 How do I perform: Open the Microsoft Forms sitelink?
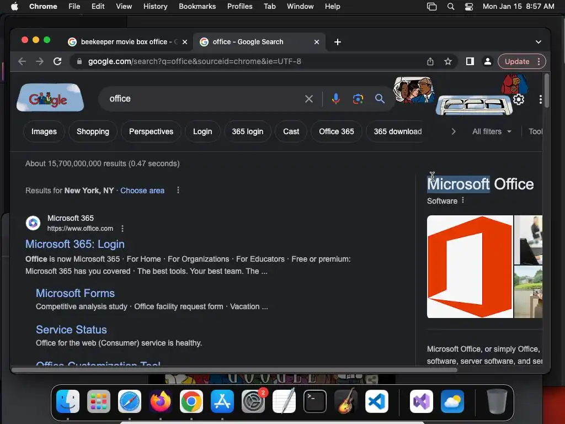click(75, 293)
